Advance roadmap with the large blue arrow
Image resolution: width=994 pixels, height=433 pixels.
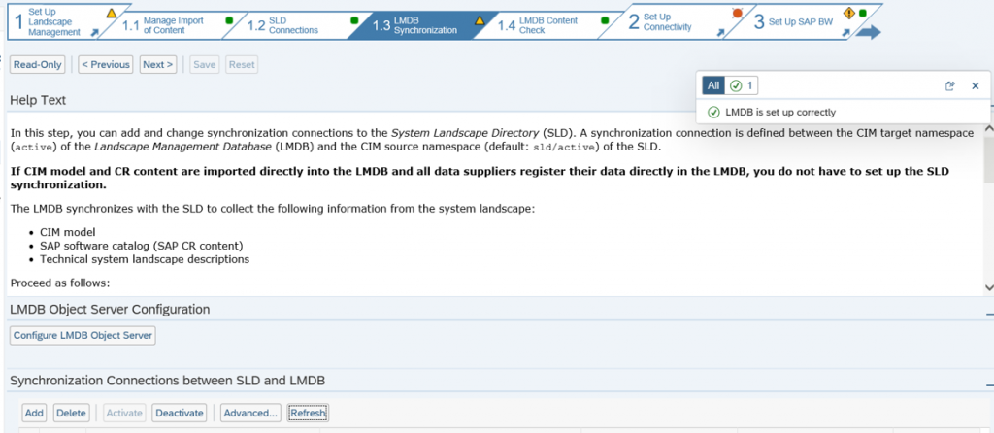869,32
